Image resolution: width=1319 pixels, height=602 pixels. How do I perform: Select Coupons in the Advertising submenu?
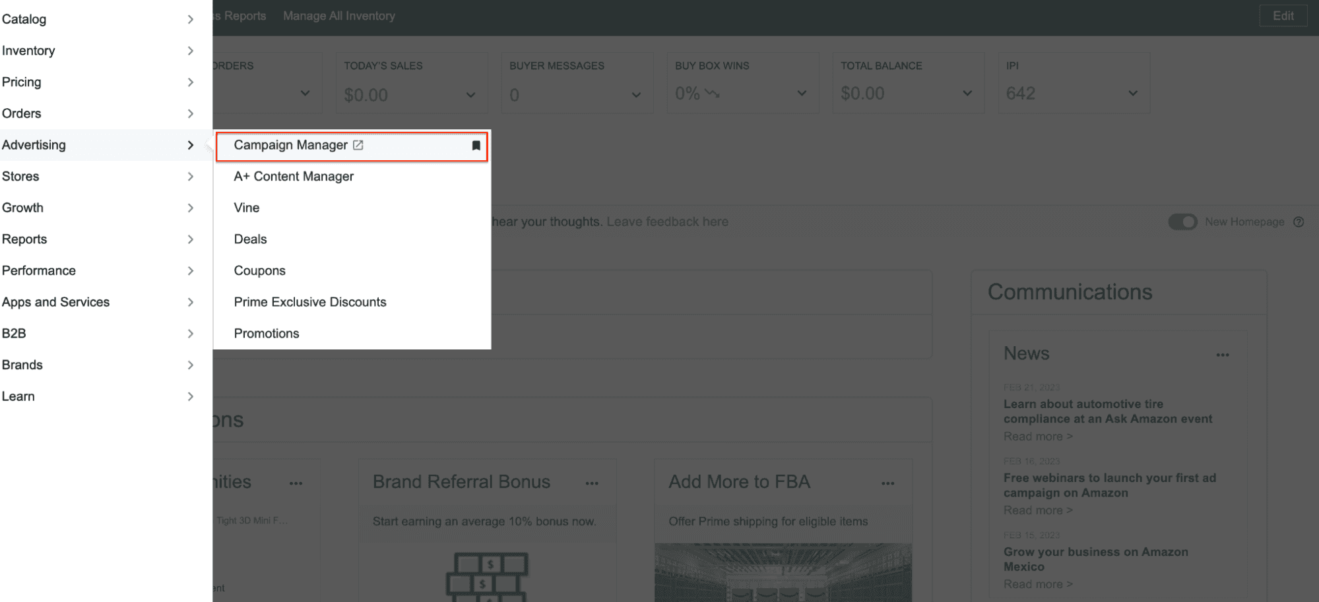(x=259, y=270)
